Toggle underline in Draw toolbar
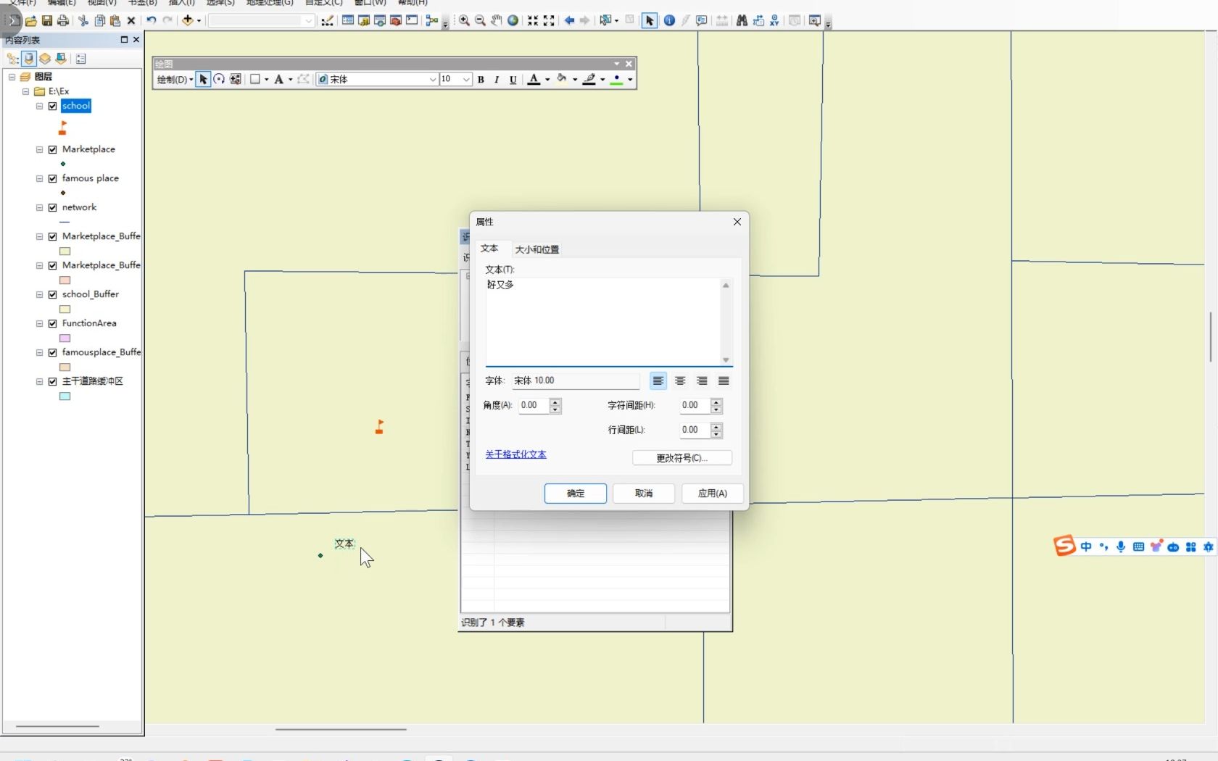This screenshot has height=761, width=1218. (x=513, y=80)
